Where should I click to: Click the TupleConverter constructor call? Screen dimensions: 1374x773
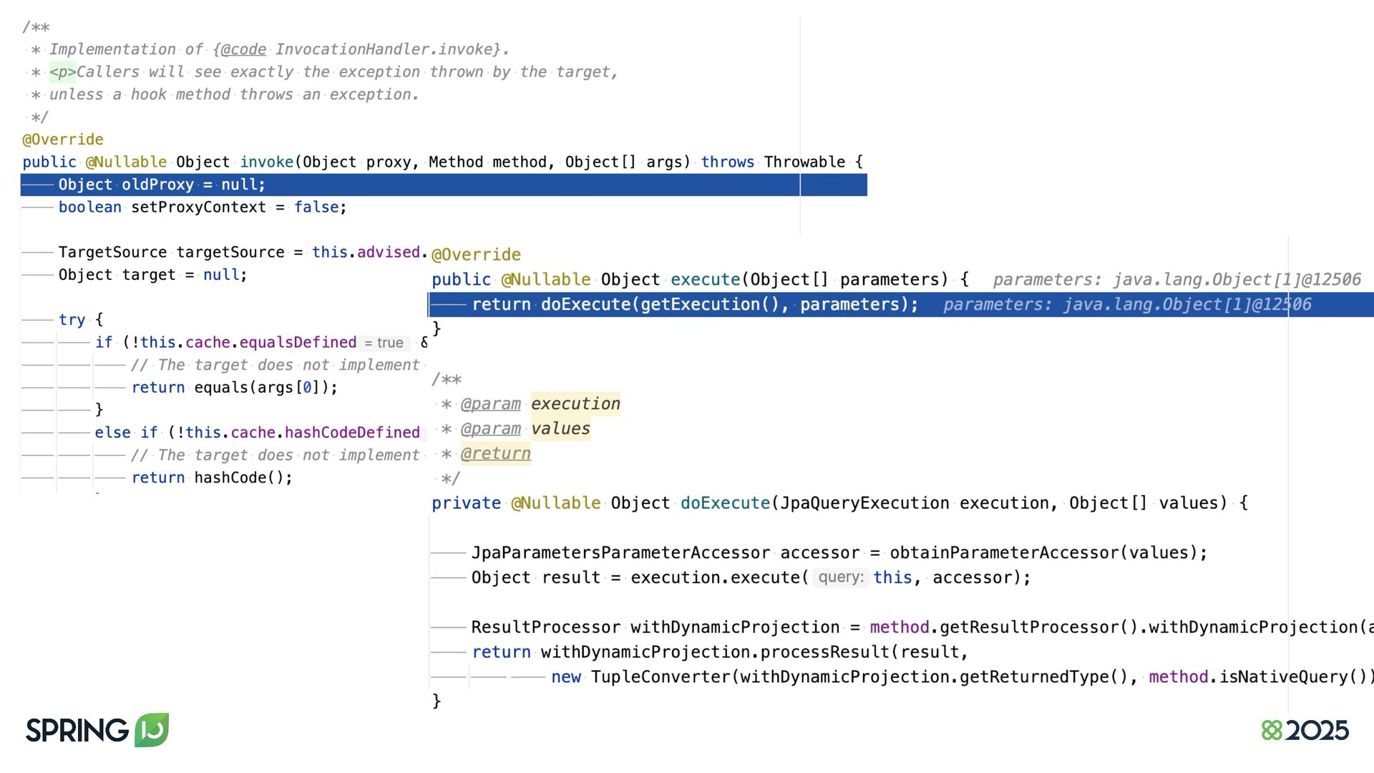pos(661,677)
